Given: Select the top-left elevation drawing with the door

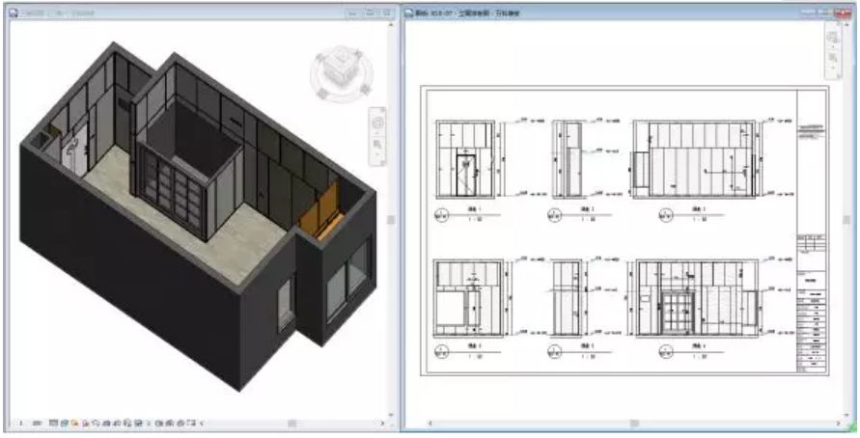Looking at the screenshot, I should click(465, 159).
